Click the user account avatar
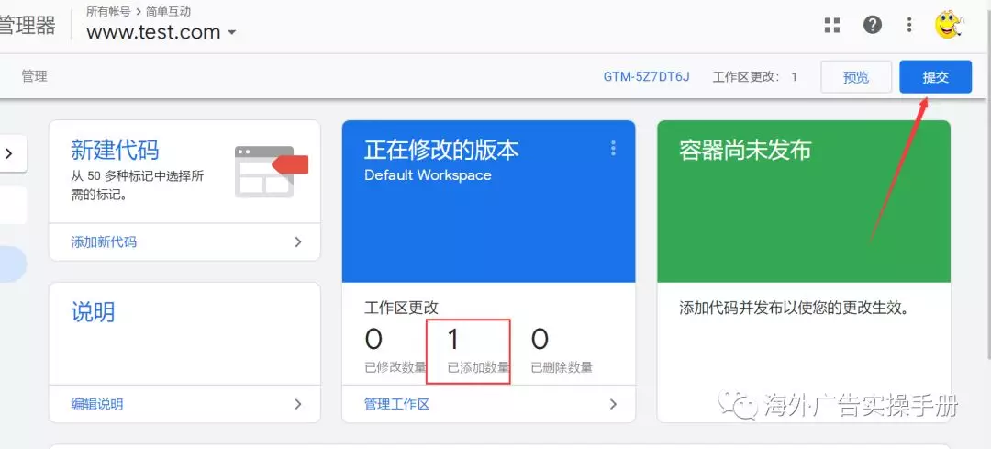Image resolution: width=991 pixels, height=449 pixels. click(x=949, y=25)
